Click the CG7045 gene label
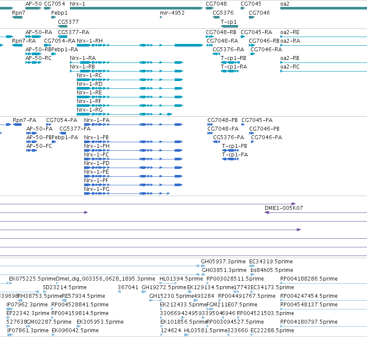 (x=251, y=4)
